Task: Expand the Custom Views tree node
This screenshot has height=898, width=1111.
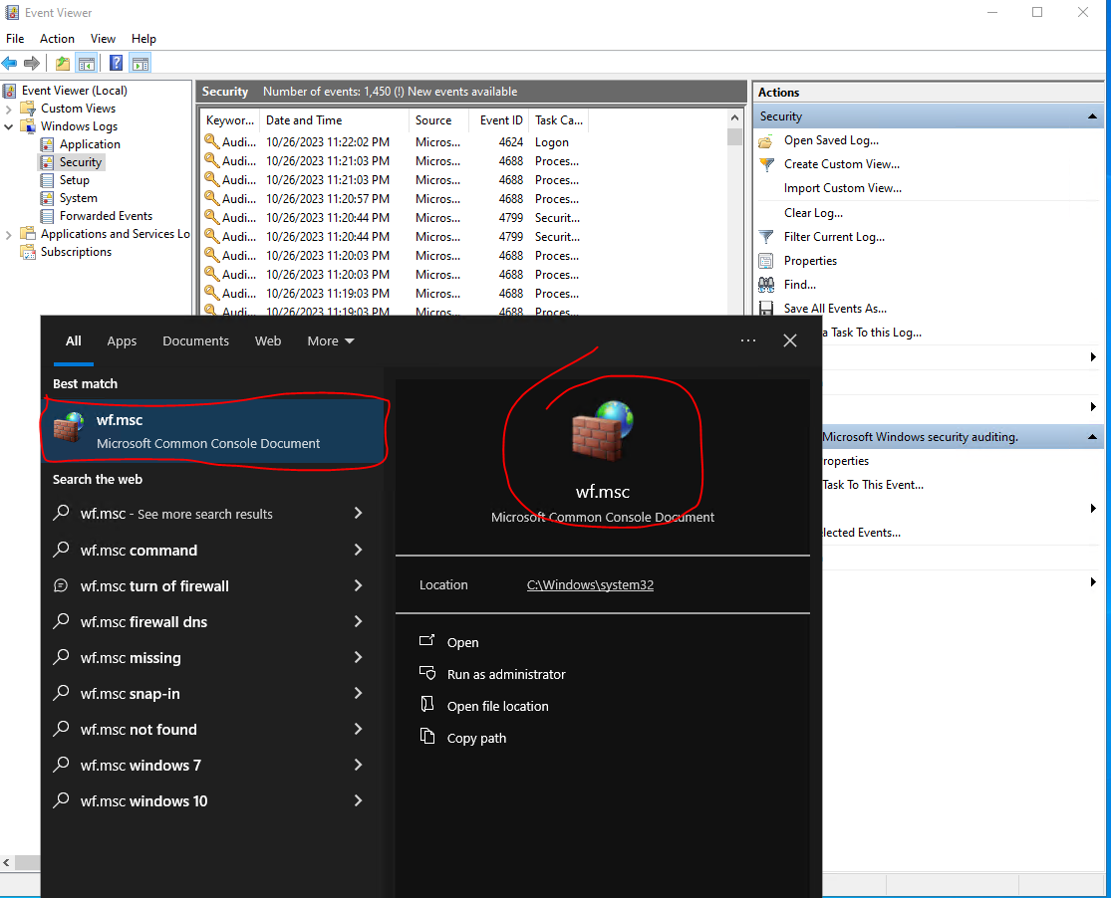Action: (9, 110)
